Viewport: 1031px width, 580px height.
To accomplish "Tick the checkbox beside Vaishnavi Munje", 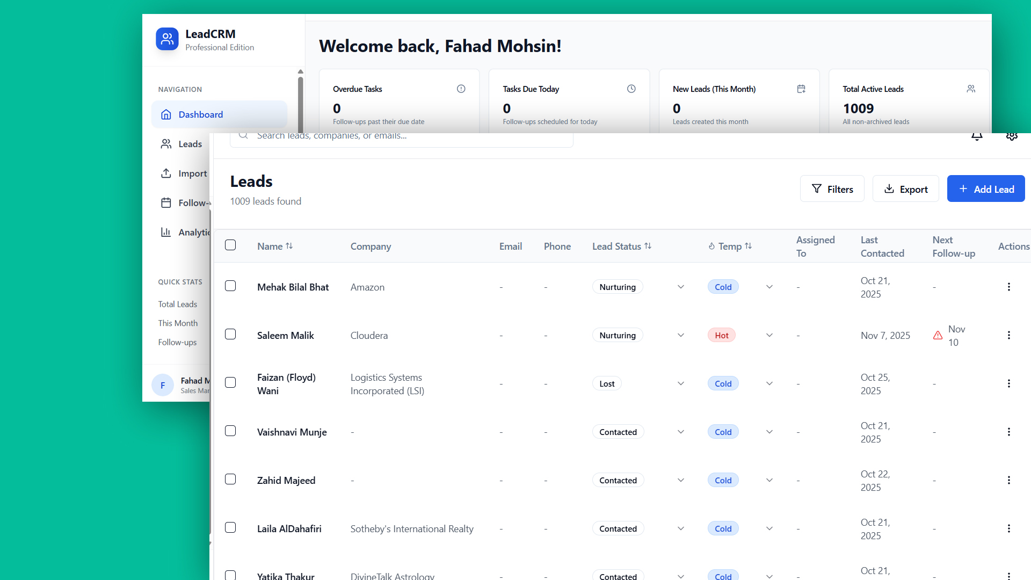I will (230, 431).
